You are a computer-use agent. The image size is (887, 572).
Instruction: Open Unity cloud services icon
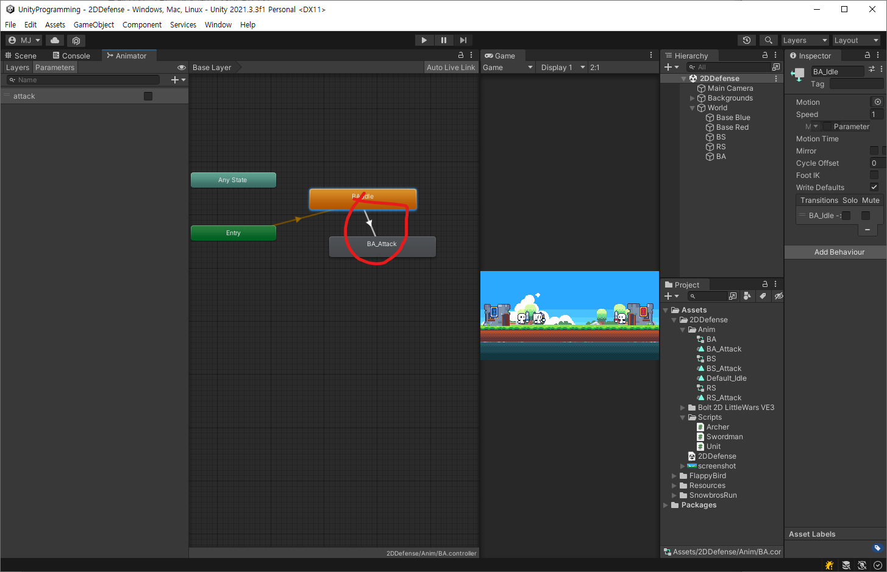coord(55,40)
